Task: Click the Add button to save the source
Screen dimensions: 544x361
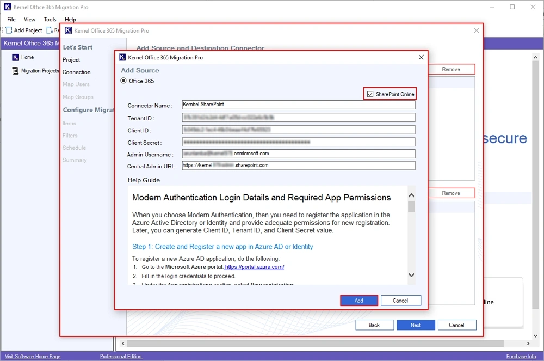Action: pyautogui.click(x=359, y=300)
